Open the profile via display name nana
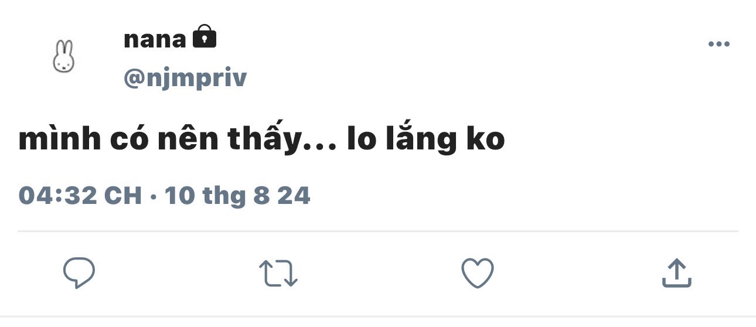 pyautogui.click(x=155, y=39)
